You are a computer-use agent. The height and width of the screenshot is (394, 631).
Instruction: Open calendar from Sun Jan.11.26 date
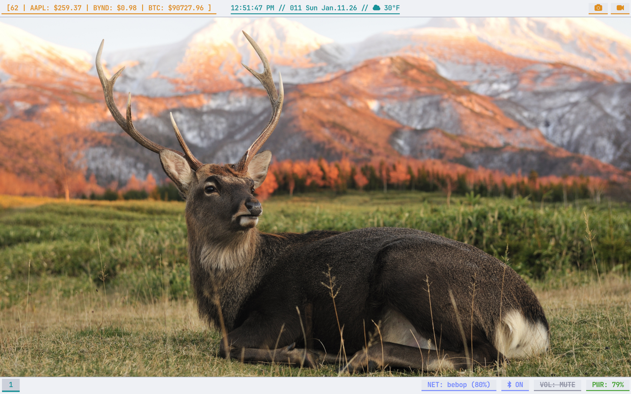pos(331,8)
